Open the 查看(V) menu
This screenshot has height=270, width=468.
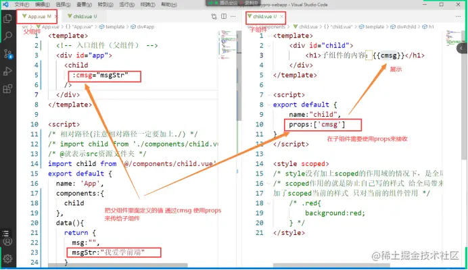click(84, 5)
